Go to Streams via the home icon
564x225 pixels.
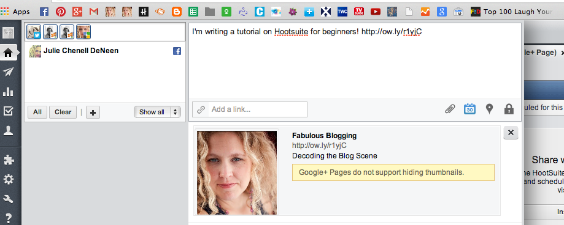[8, 53]
